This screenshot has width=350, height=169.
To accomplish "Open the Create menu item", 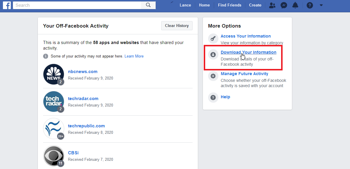I will coord(255,5).
